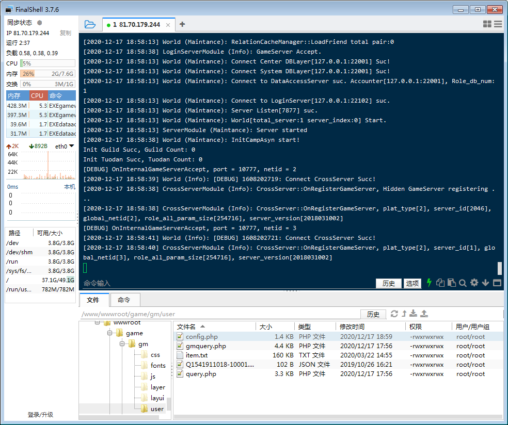Screen dimensions: 508x425
Task: Collapse the gm folder node
Action: (122, 344)
